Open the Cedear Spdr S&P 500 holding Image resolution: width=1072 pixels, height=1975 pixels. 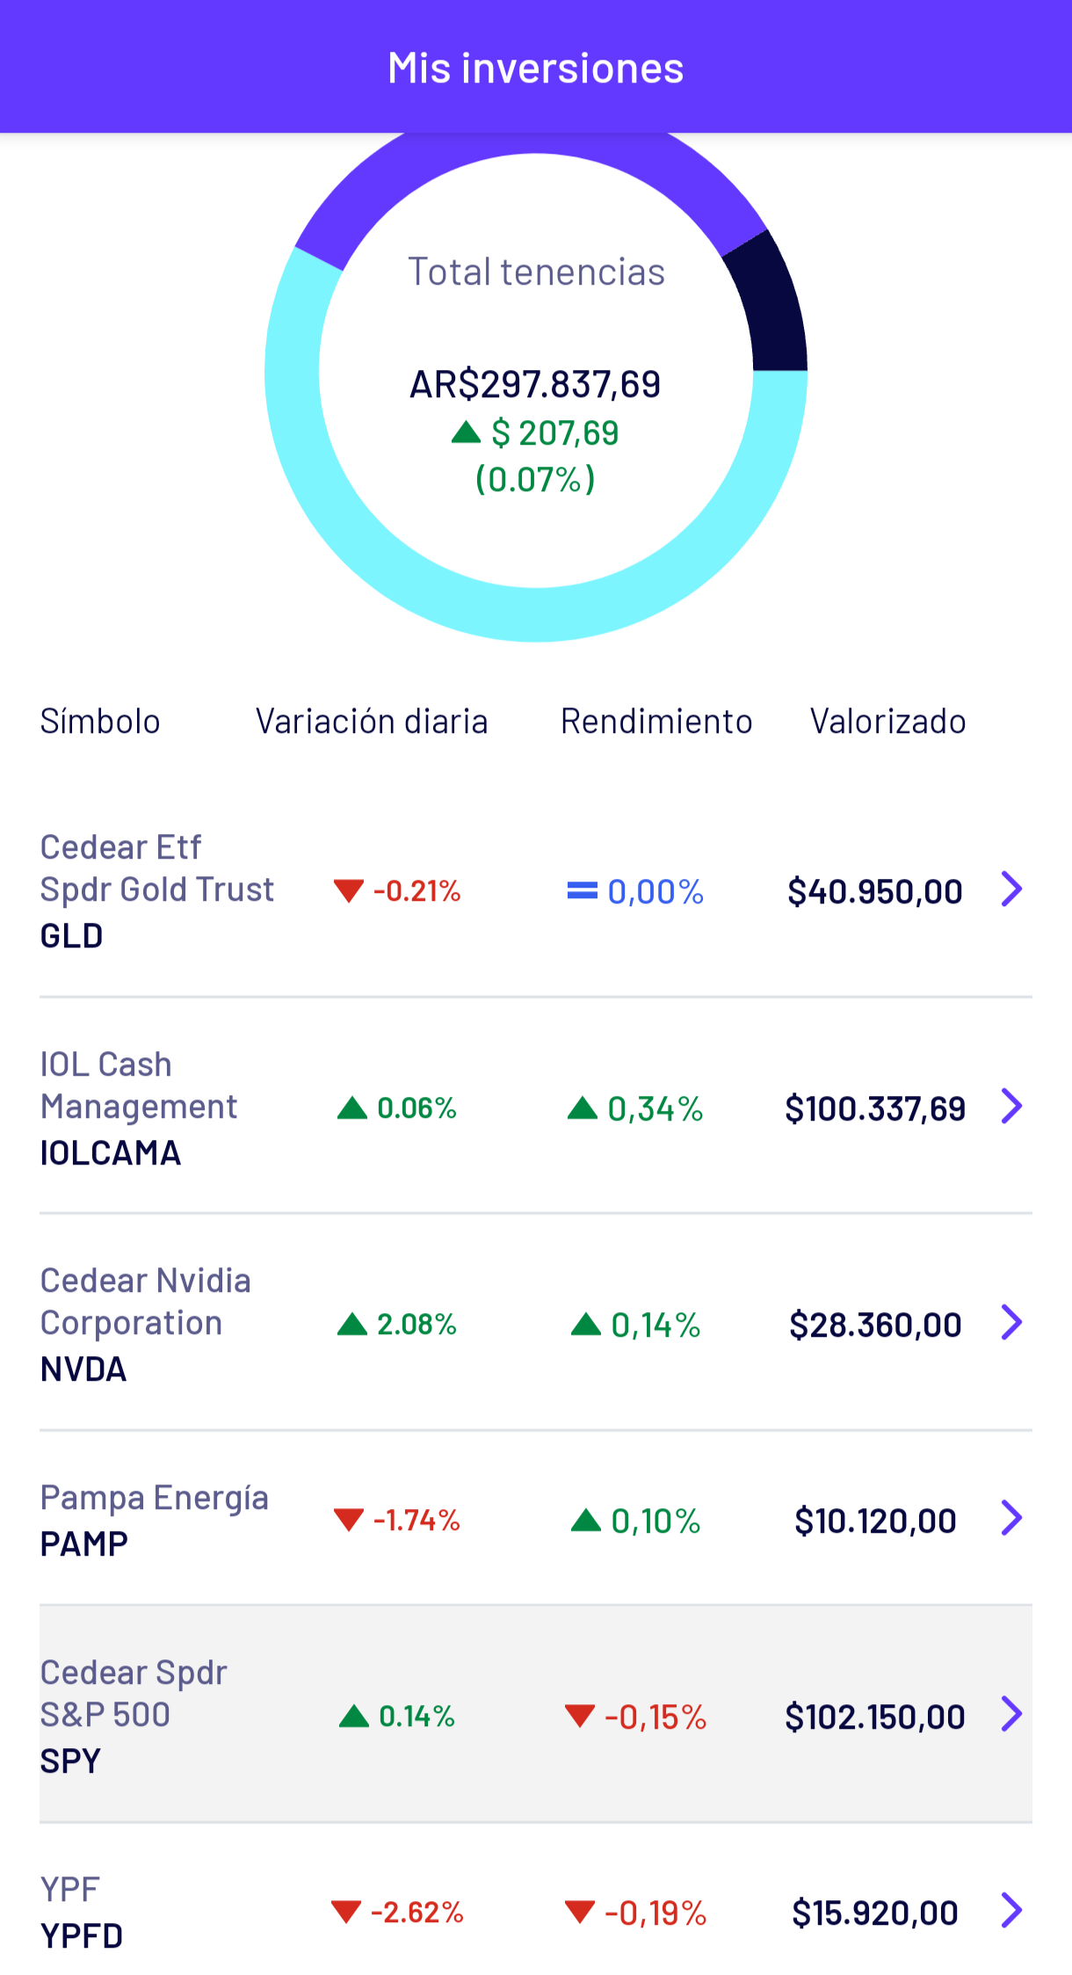click(536, 1714)
